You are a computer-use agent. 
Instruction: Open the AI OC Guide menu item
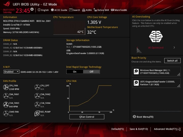pyautogui.click(x=59, y=10)
